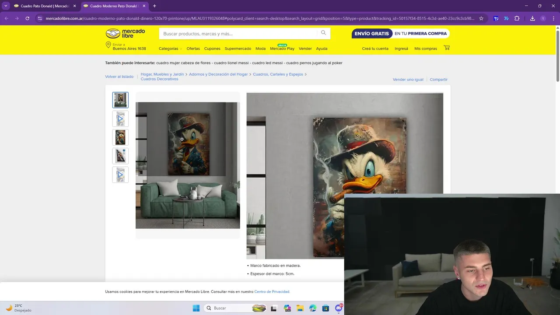Open the shopping cart
Viewport: 560px width, 315px height.
point(447,48)
